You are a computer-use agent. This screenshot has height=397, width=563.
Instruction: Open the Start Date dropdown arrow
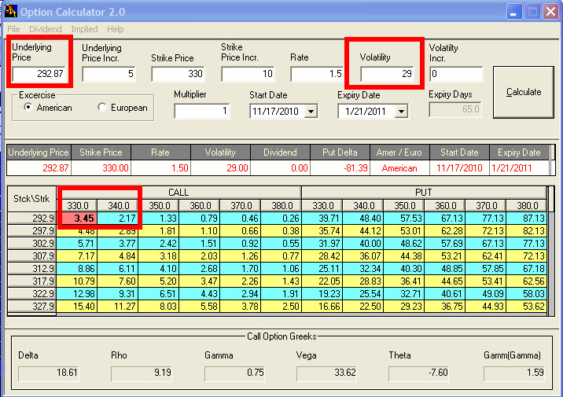[x=311, y=112]
